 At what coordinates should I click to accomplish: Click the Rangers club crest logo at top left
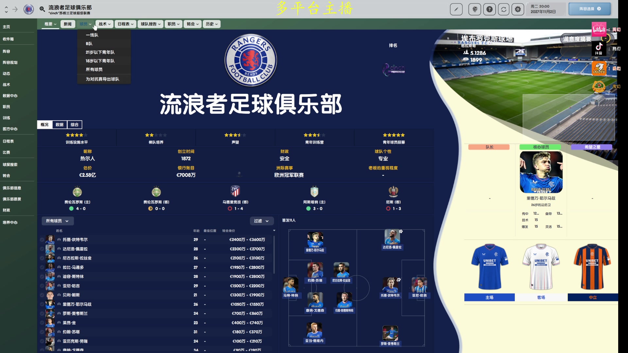(x=28, y=9)
